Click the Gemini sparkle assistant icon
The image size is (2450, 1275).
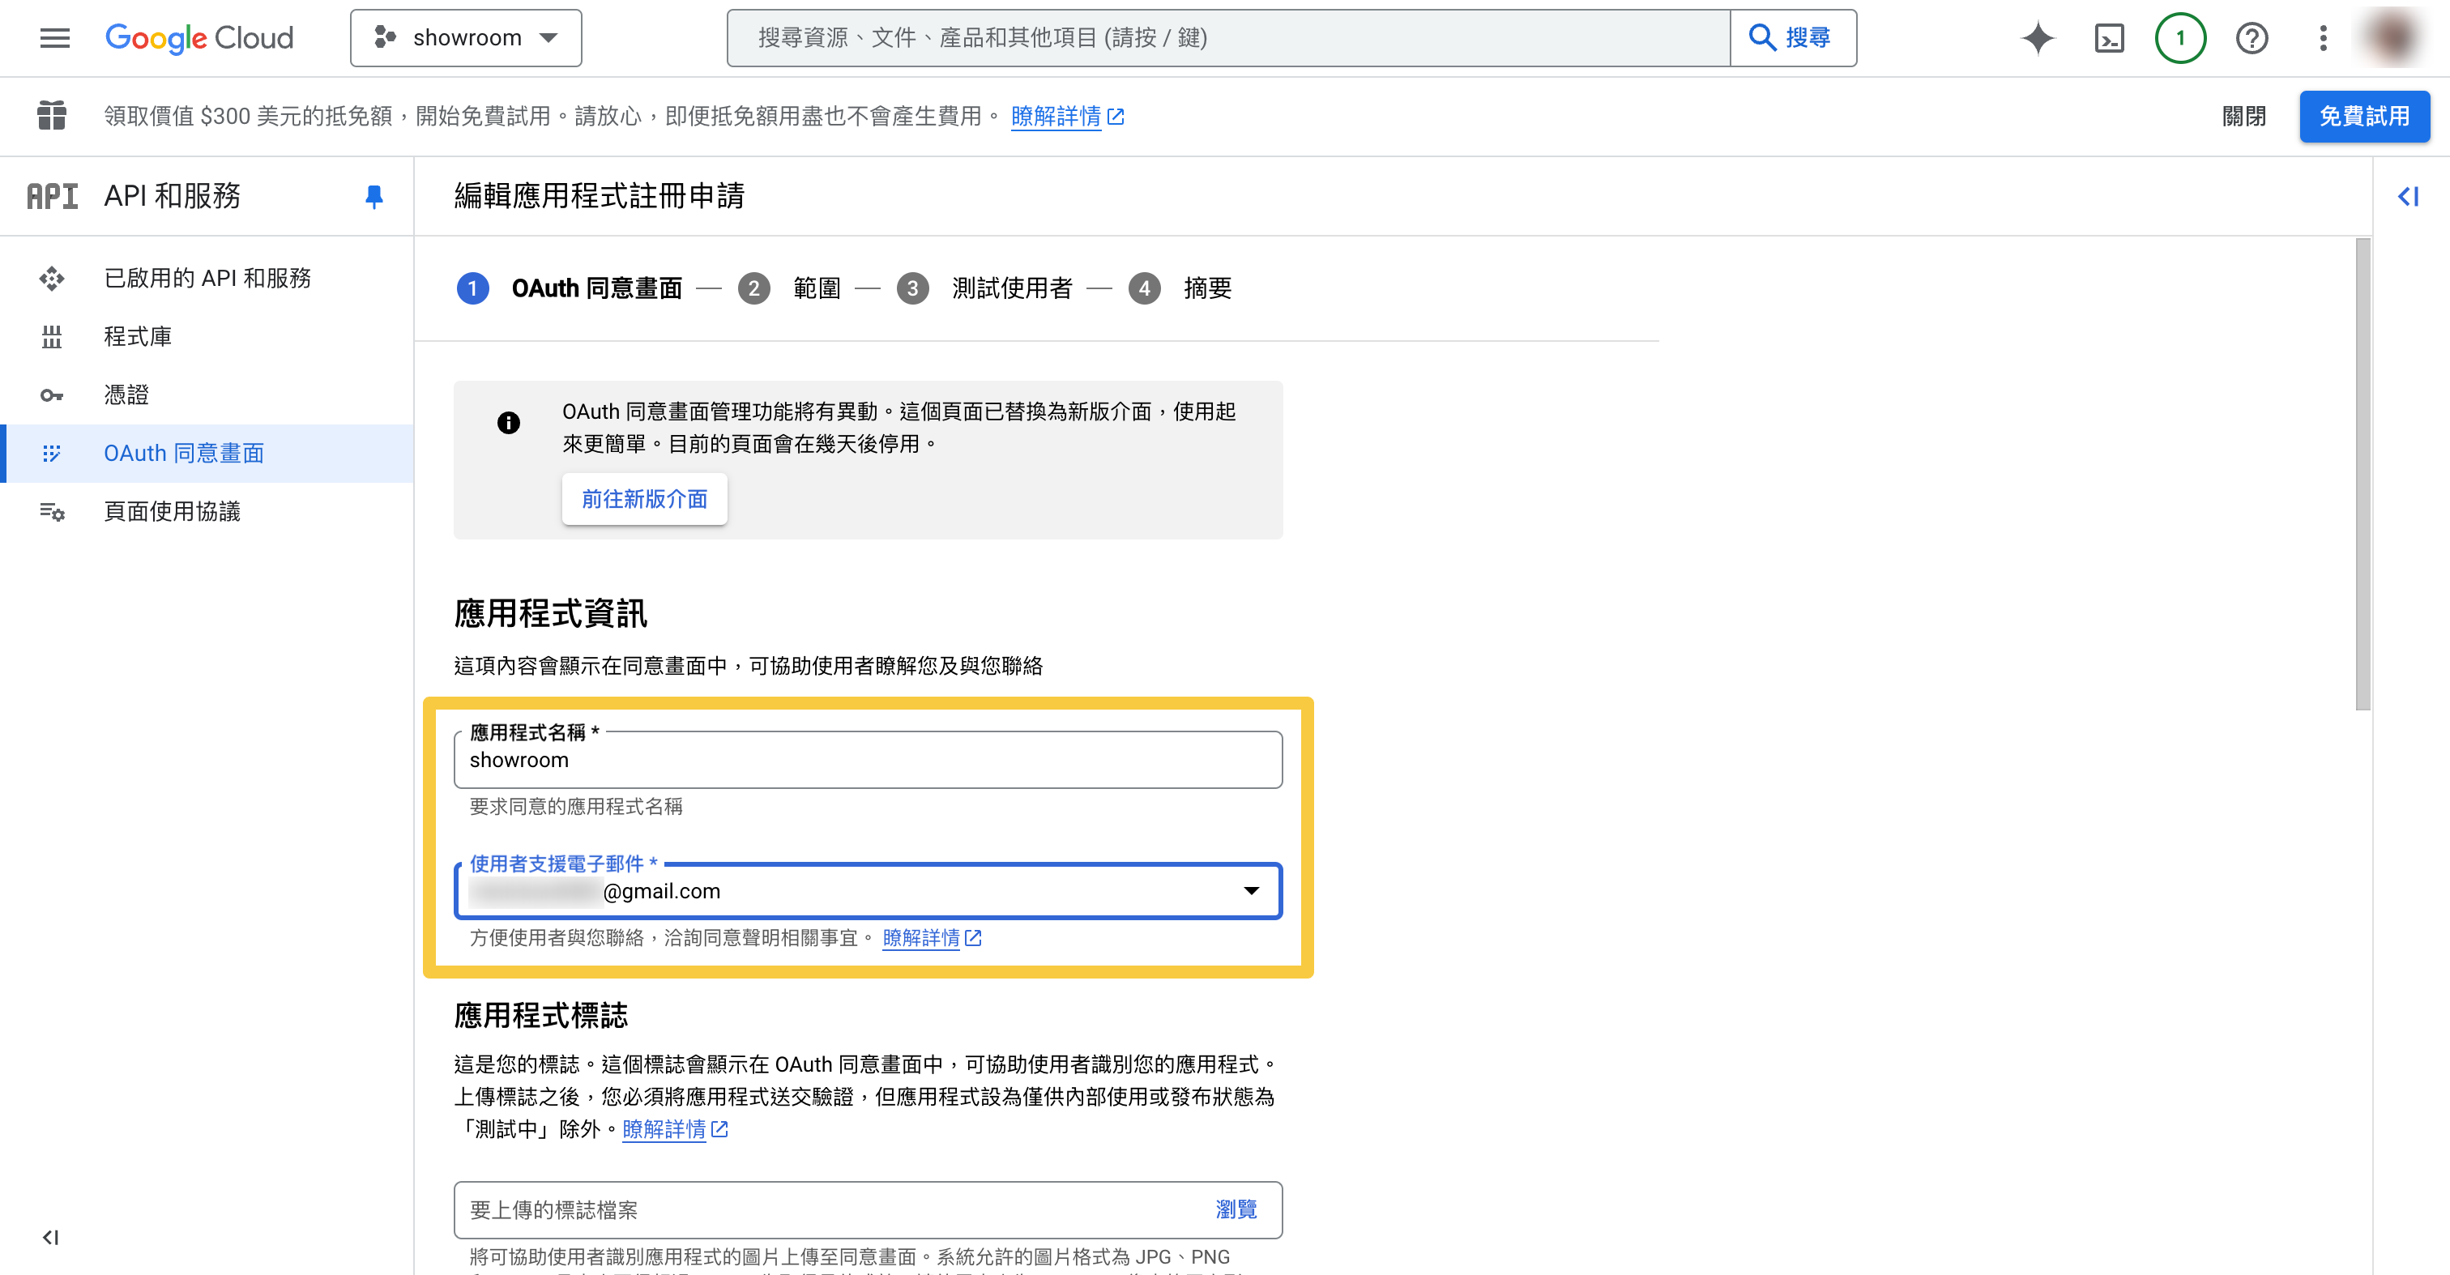click(2038, 38)
